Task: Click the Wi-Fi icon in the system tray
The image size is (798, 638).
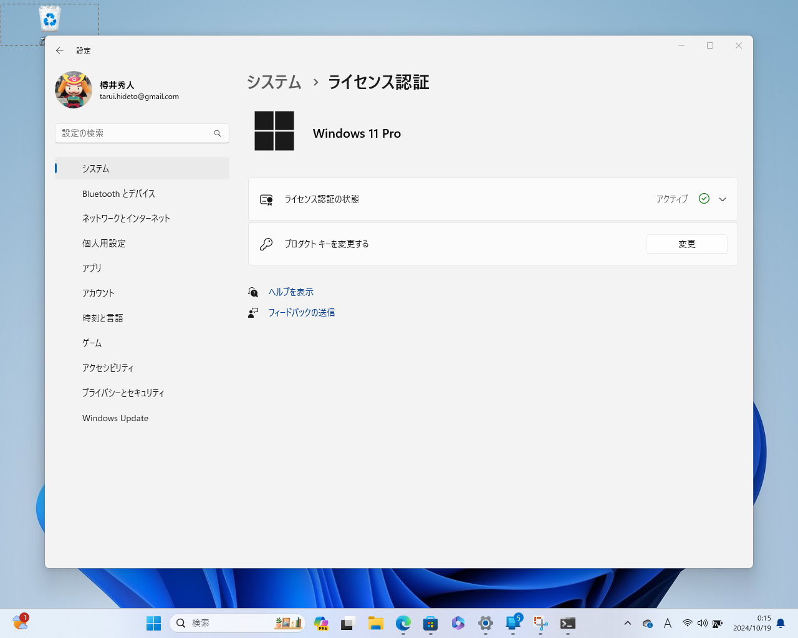Action: (x=687, y=623)
